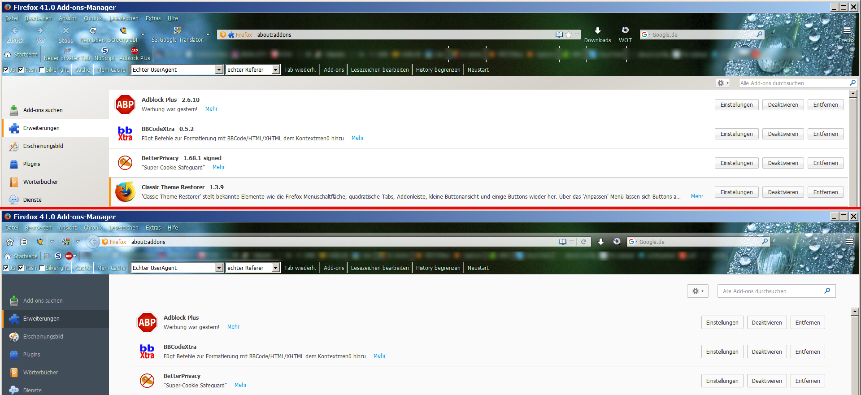Click bookmark star in top window address bar
The width and height of the screenshot is (861, 395).
(x=569, y=35)
